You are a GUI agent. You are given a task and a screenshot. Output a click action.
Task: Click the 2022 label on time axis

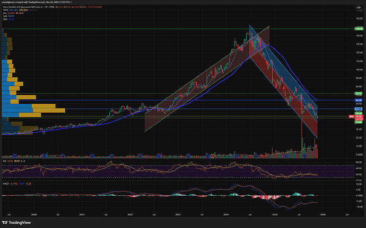coord(130,215)
